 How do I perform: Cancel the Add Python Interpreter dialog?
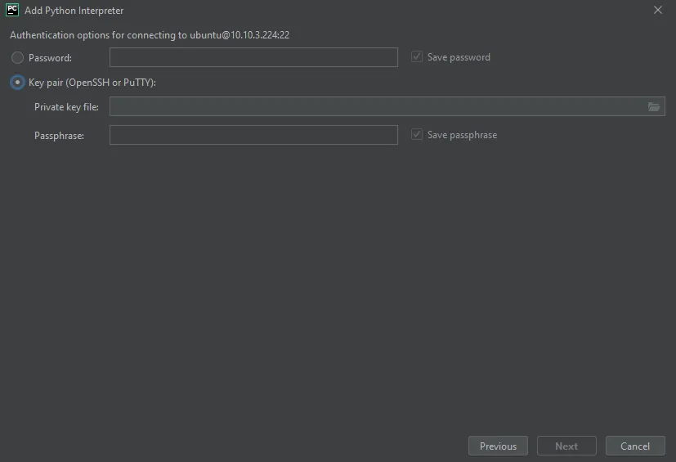coord(635,446)
